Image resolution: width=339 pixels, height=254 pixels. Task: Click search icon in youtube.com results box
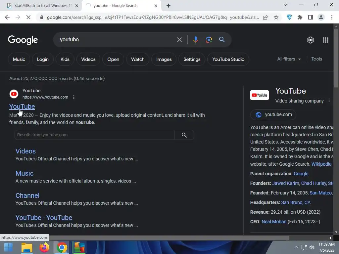point(184,135)
